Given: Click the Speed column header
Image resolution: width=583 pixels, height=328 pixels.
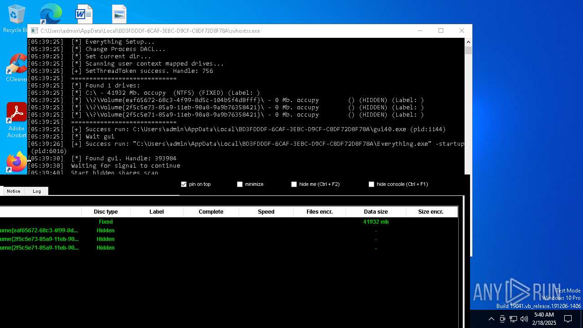Looking at the screenshot, I should pos(266,212).
